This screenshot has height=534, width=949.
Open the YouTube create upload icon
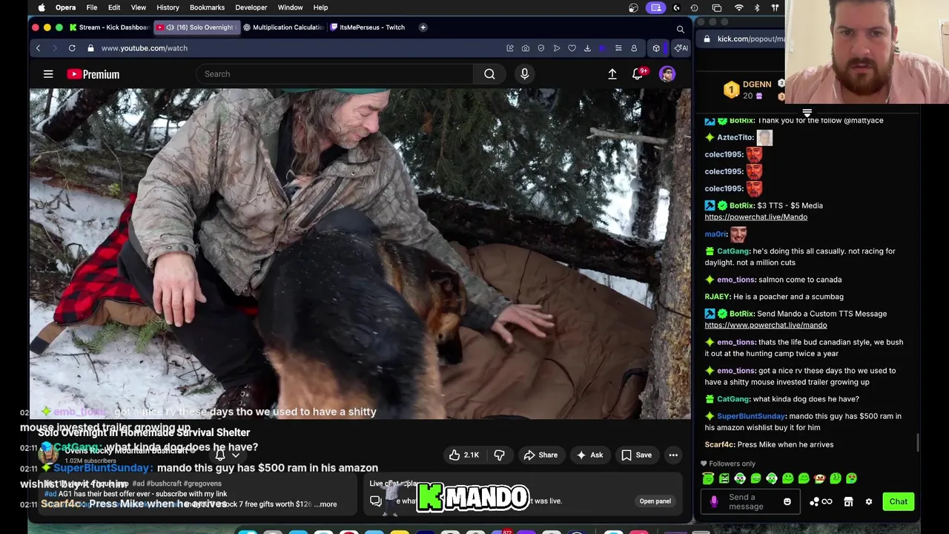[x=612, y=74]
